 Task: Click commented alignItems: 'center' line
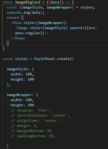pyautogui.click(x=36, y=121)
